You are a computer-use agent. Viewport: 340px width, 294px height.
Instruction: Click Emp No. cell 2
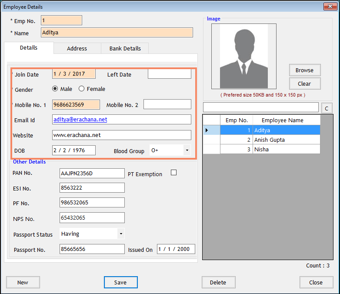point(237,140)
